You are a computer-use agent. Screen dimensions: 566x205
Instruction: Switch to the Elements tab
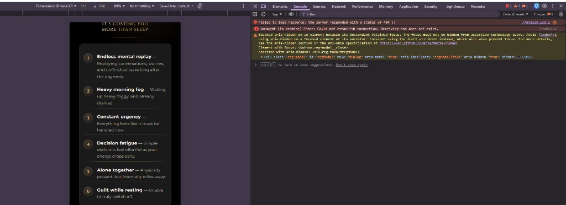coord(280,7)
